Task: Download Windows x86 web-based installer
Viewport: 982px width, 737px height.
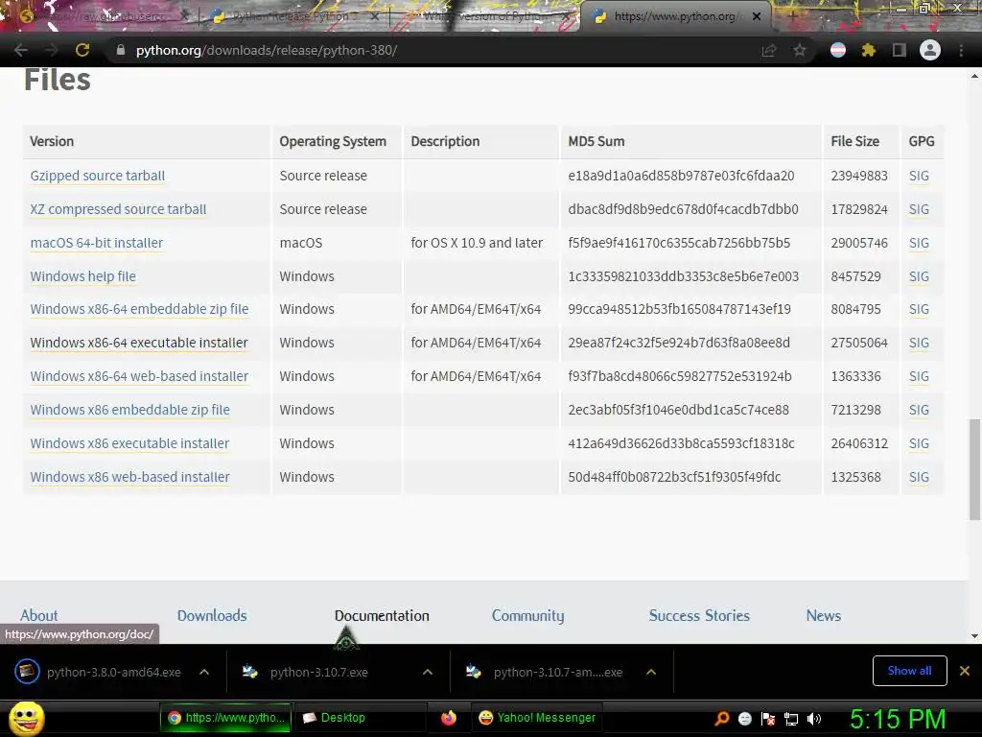Action: click(129, 477)
